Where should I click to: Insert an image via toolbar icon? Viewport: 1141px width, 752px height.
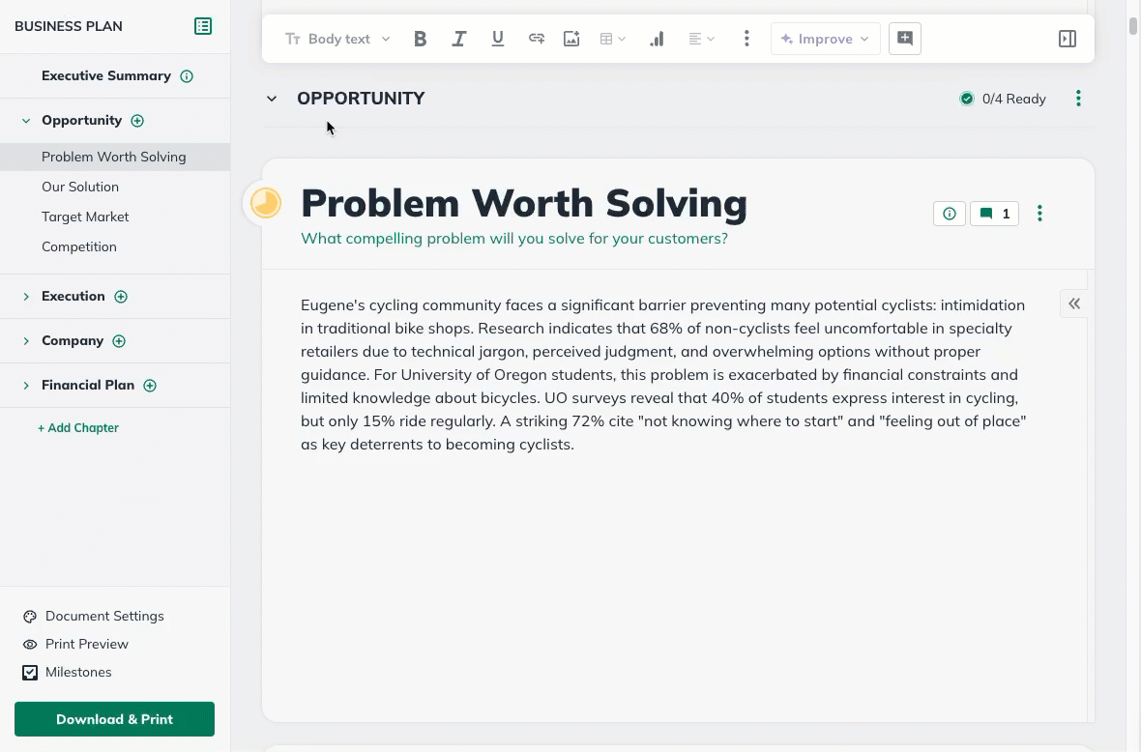click(571, 39)
